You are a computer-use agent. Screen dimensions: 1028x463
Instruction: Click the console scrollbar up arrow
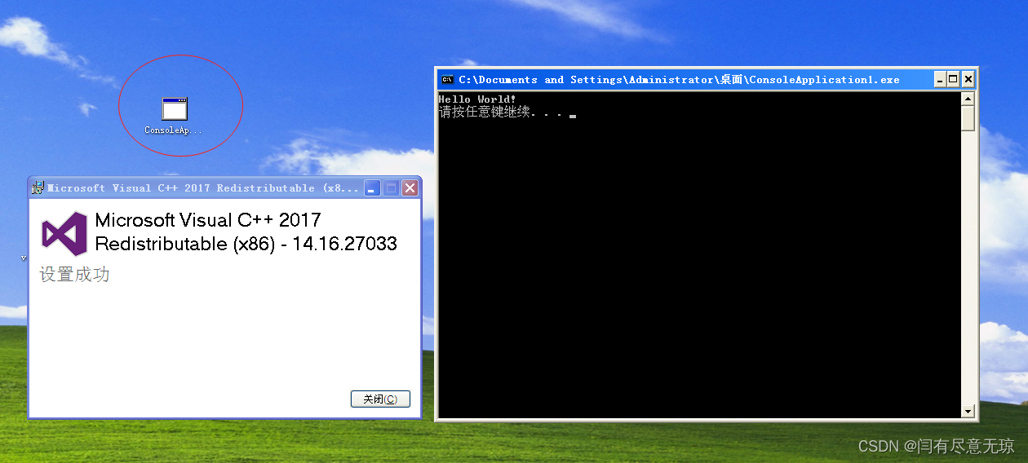(x=968, y=99)
